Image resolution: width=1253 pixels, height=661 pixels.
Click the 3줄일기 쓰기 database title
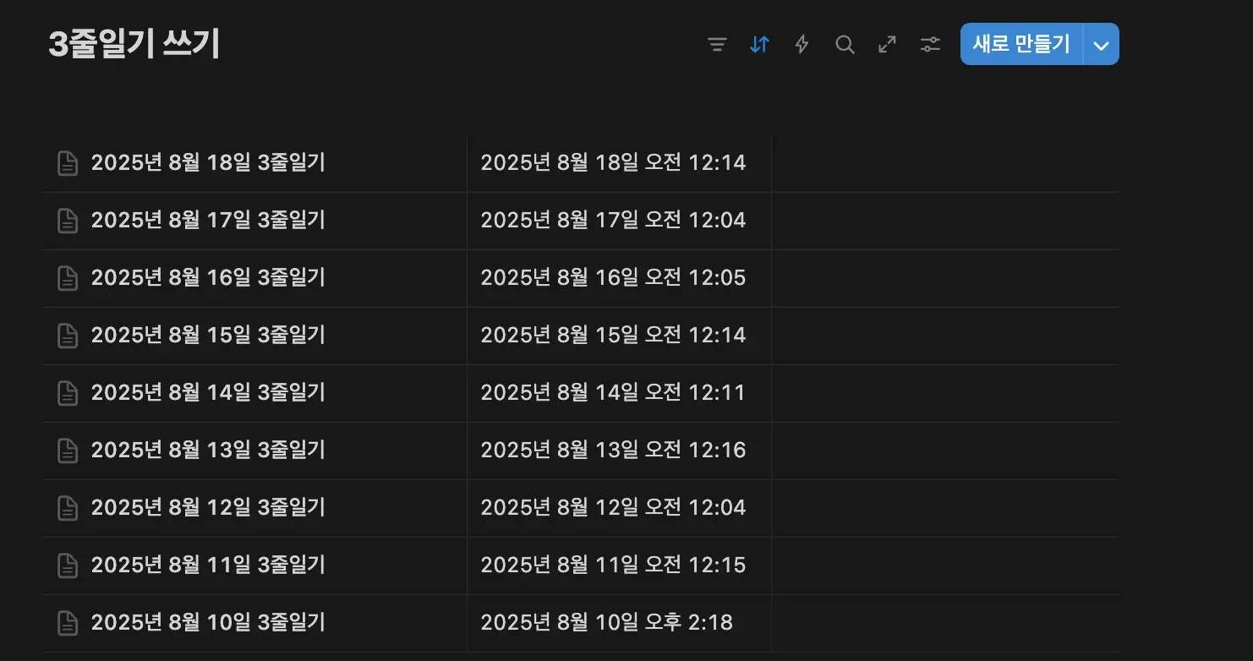click(x=134, y=45)
